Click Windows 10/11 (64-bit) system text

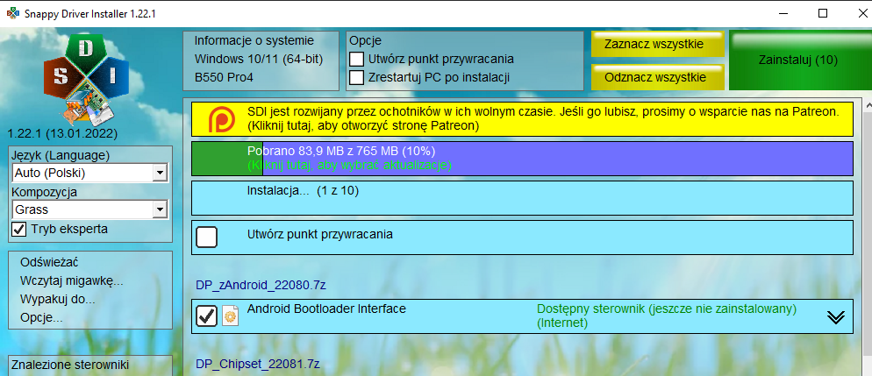tap(259, 59)
